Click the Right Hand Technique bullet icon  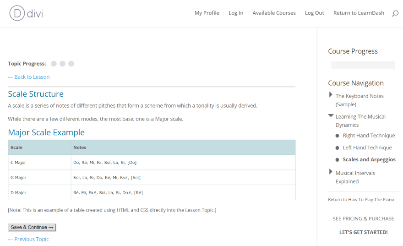coord(338,136)
